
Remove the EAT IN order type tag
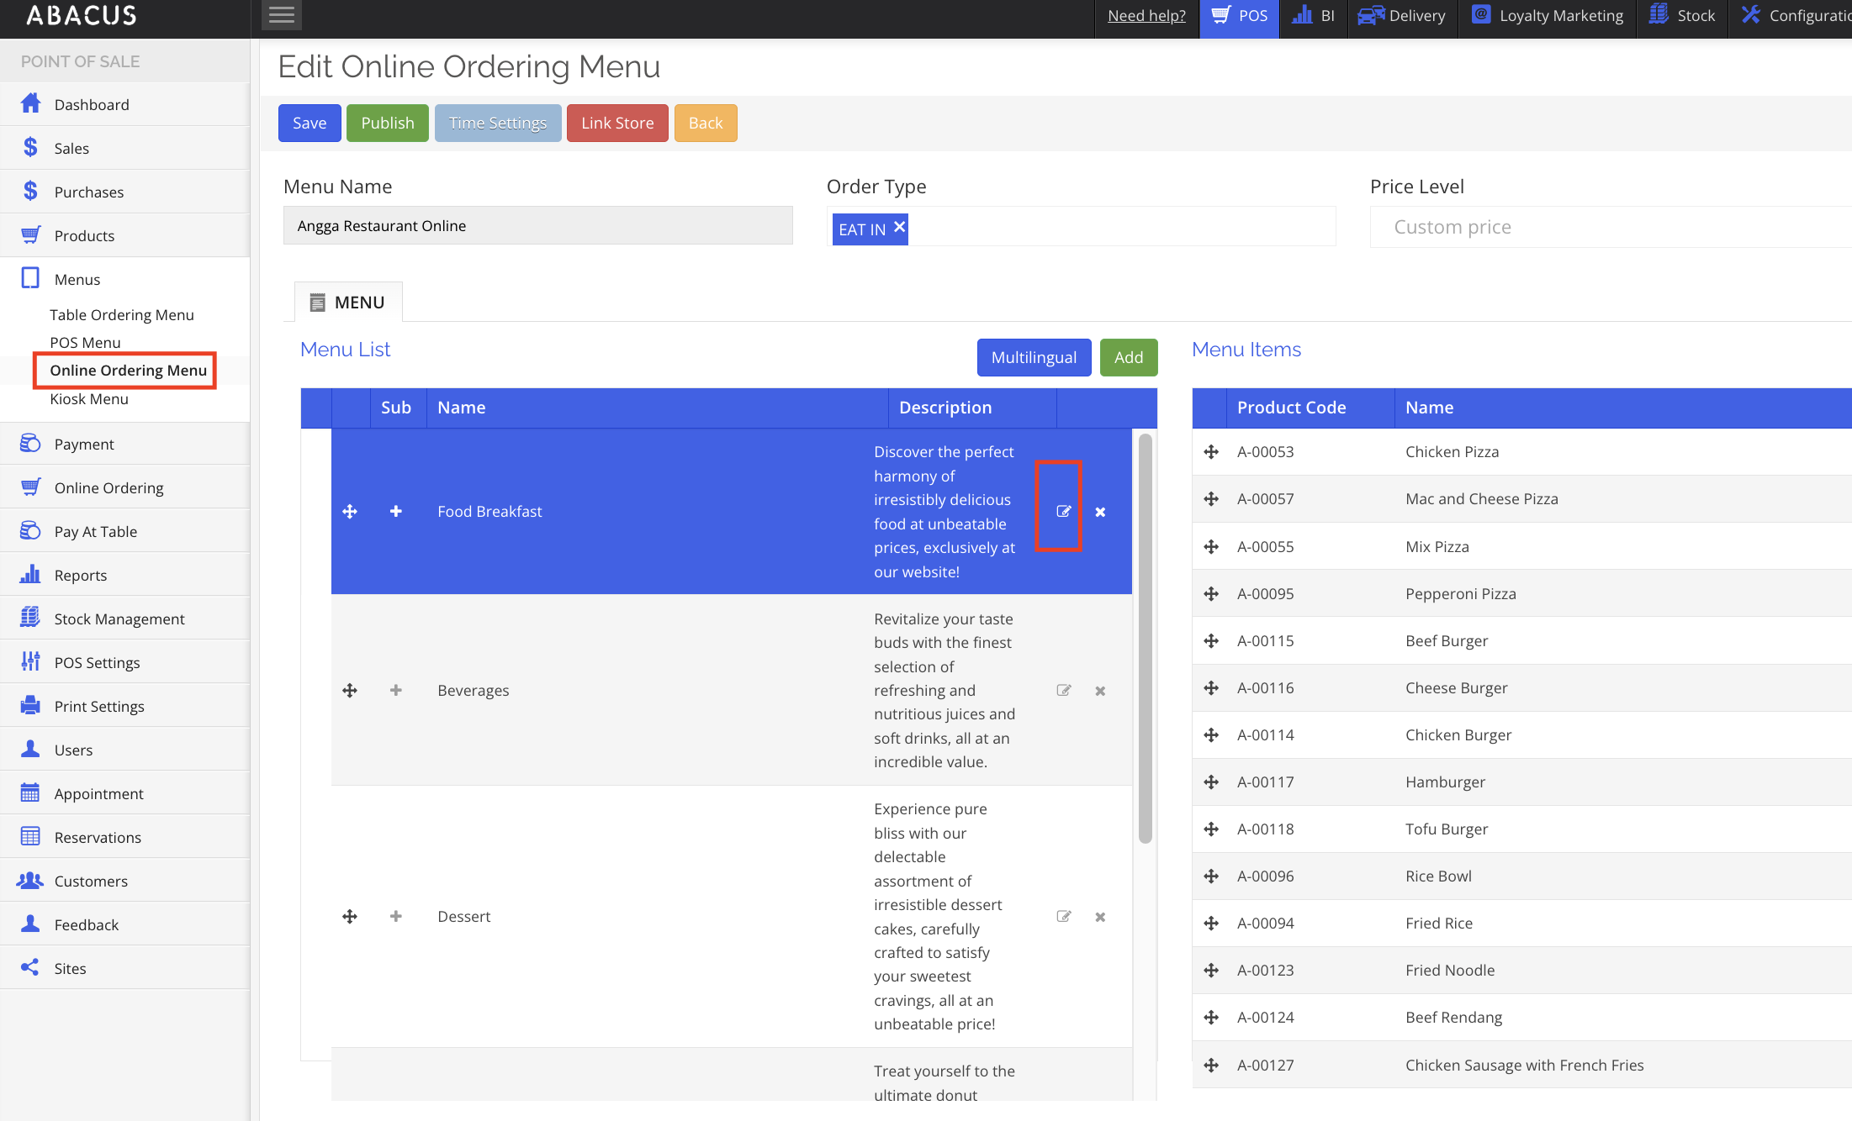899,227
